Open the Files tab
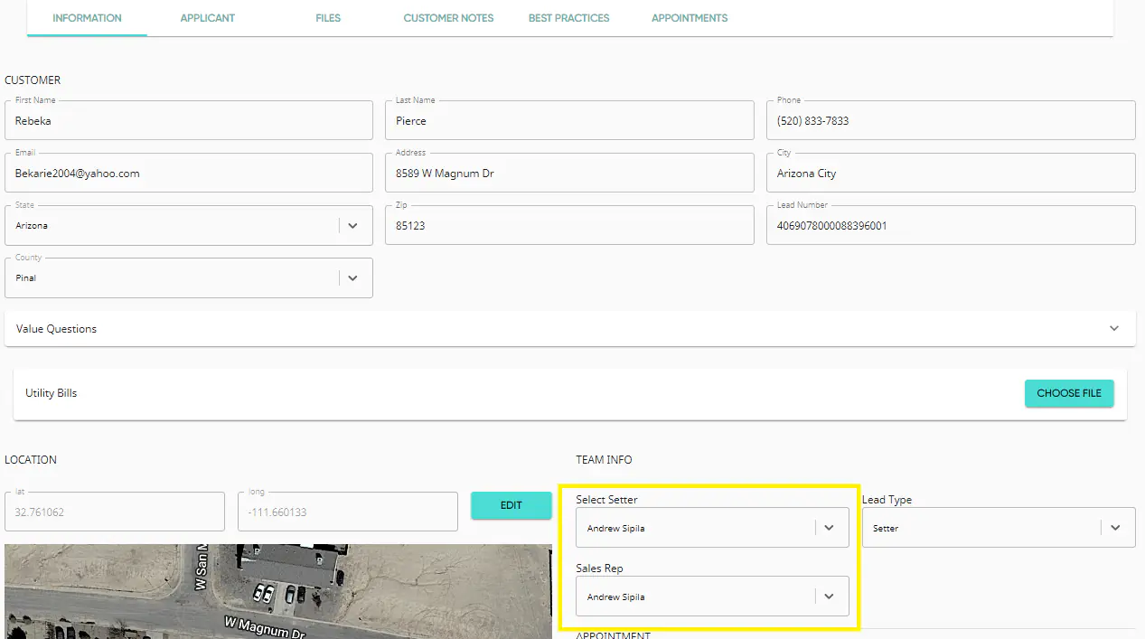This screenshot has width=1145, height=639. (328, 18)
